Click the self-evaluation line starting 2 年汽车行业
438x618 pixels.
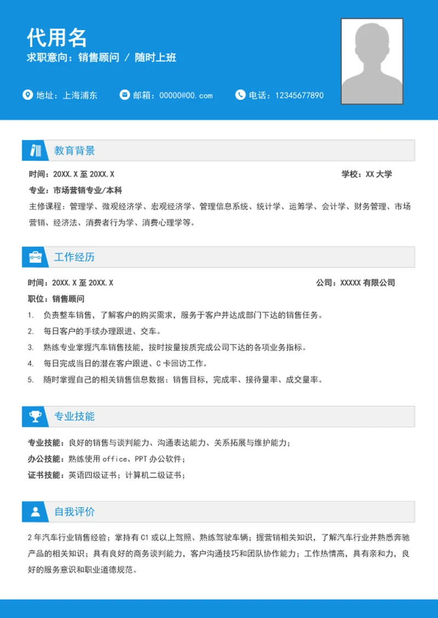coord(218,538)
